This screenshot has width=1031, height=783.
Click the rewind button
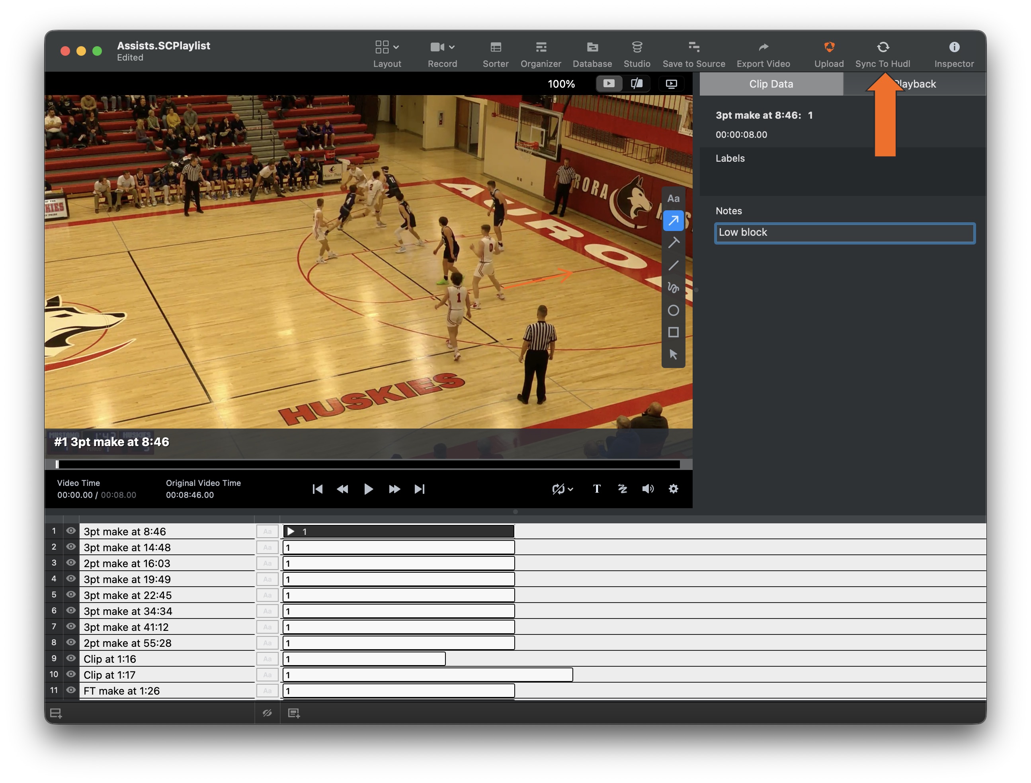[x=343, y=489]
